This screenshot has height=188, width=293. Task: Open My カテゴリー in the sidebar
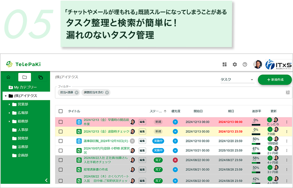tap(23, 87)
